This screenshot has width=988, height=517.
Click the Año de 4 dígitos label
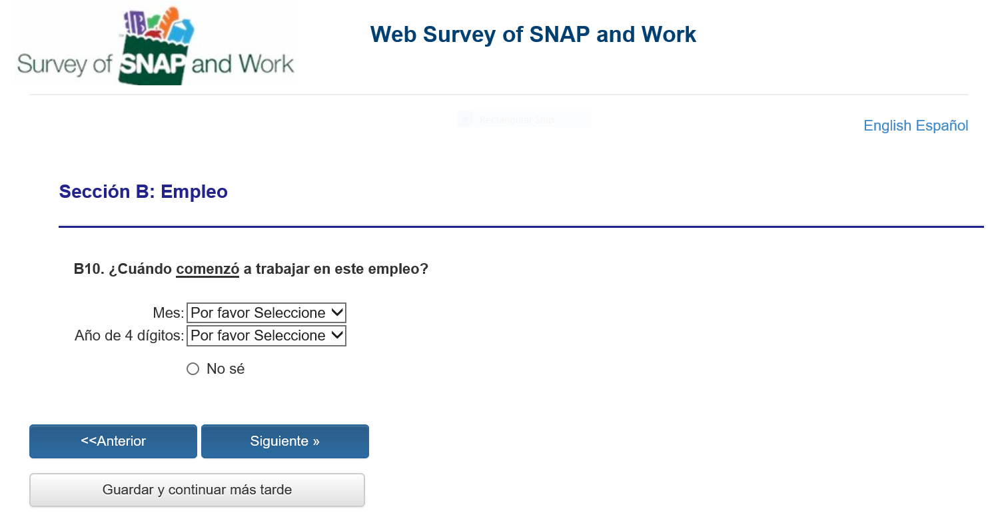(129, 336)
